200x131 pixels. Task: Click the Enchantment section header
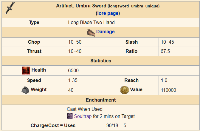pos(101,100)
